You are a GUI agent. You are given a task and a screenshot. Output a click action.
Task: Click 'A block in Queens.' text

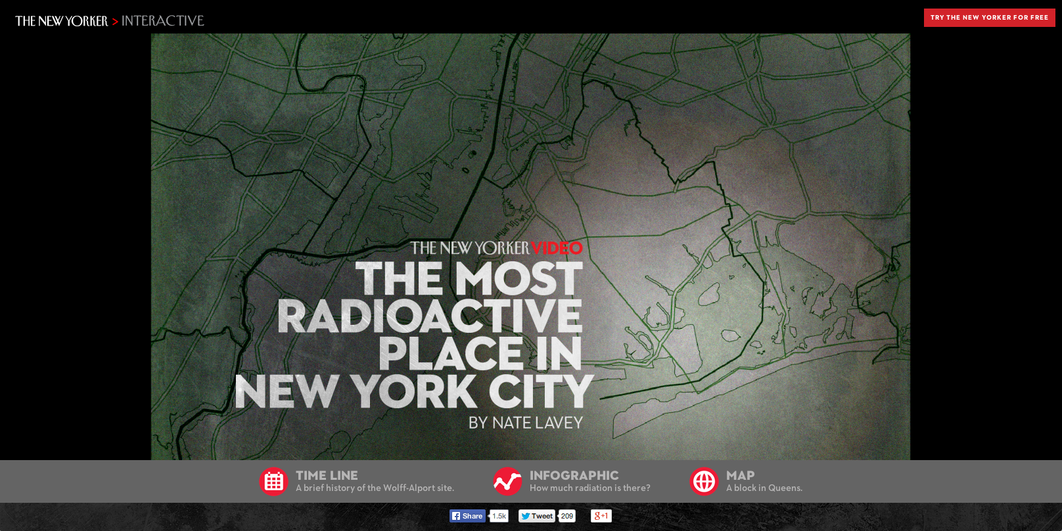[x=764, y=488]
